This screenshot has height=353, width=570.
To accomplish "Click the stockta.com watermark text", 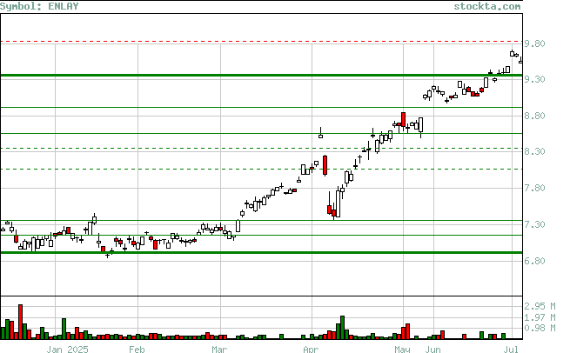I will coord(487,6).
